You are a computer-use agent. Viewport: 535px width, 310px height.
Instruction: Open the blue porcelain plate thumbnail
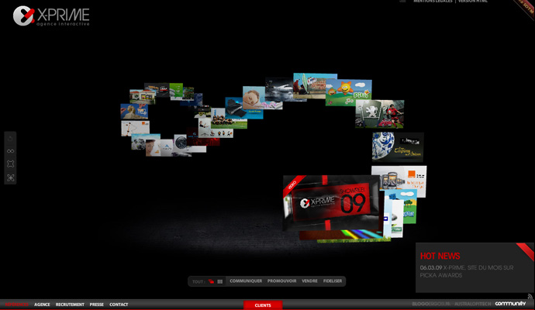pos(398,147)
